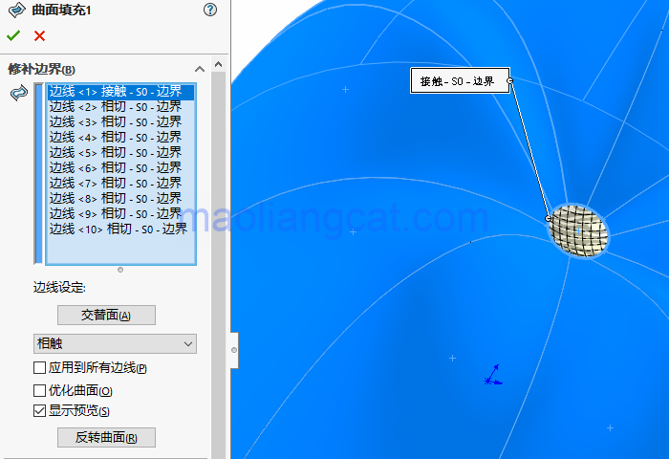669x459 pixels.
Task: Select 边线<7> 相切 - S0 - 边界
Action: tap(120, 184)
